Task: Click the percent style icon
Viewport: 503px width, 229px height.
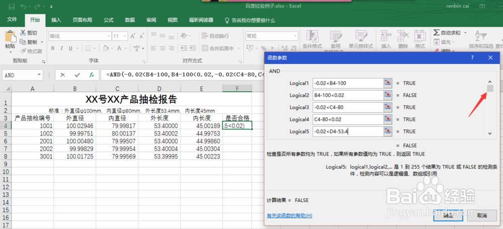Action: [x=264, y=48]
